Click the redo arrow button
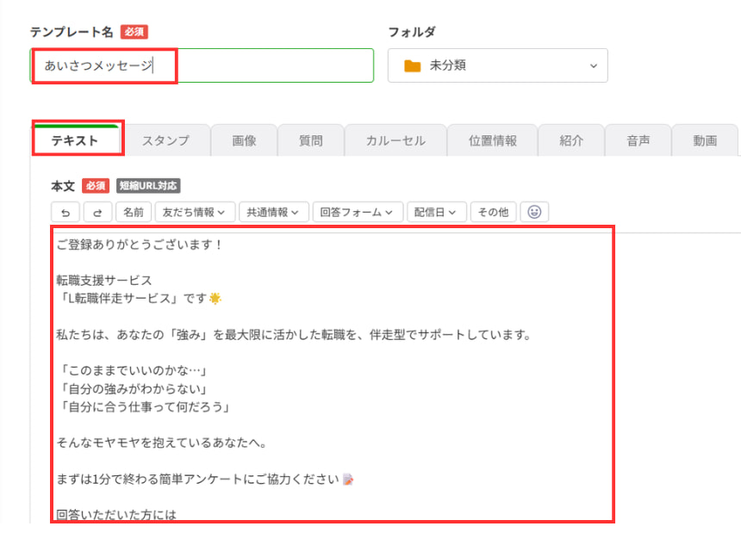The height and width of the screenshot is (545, 741). (x=98, y=213)
